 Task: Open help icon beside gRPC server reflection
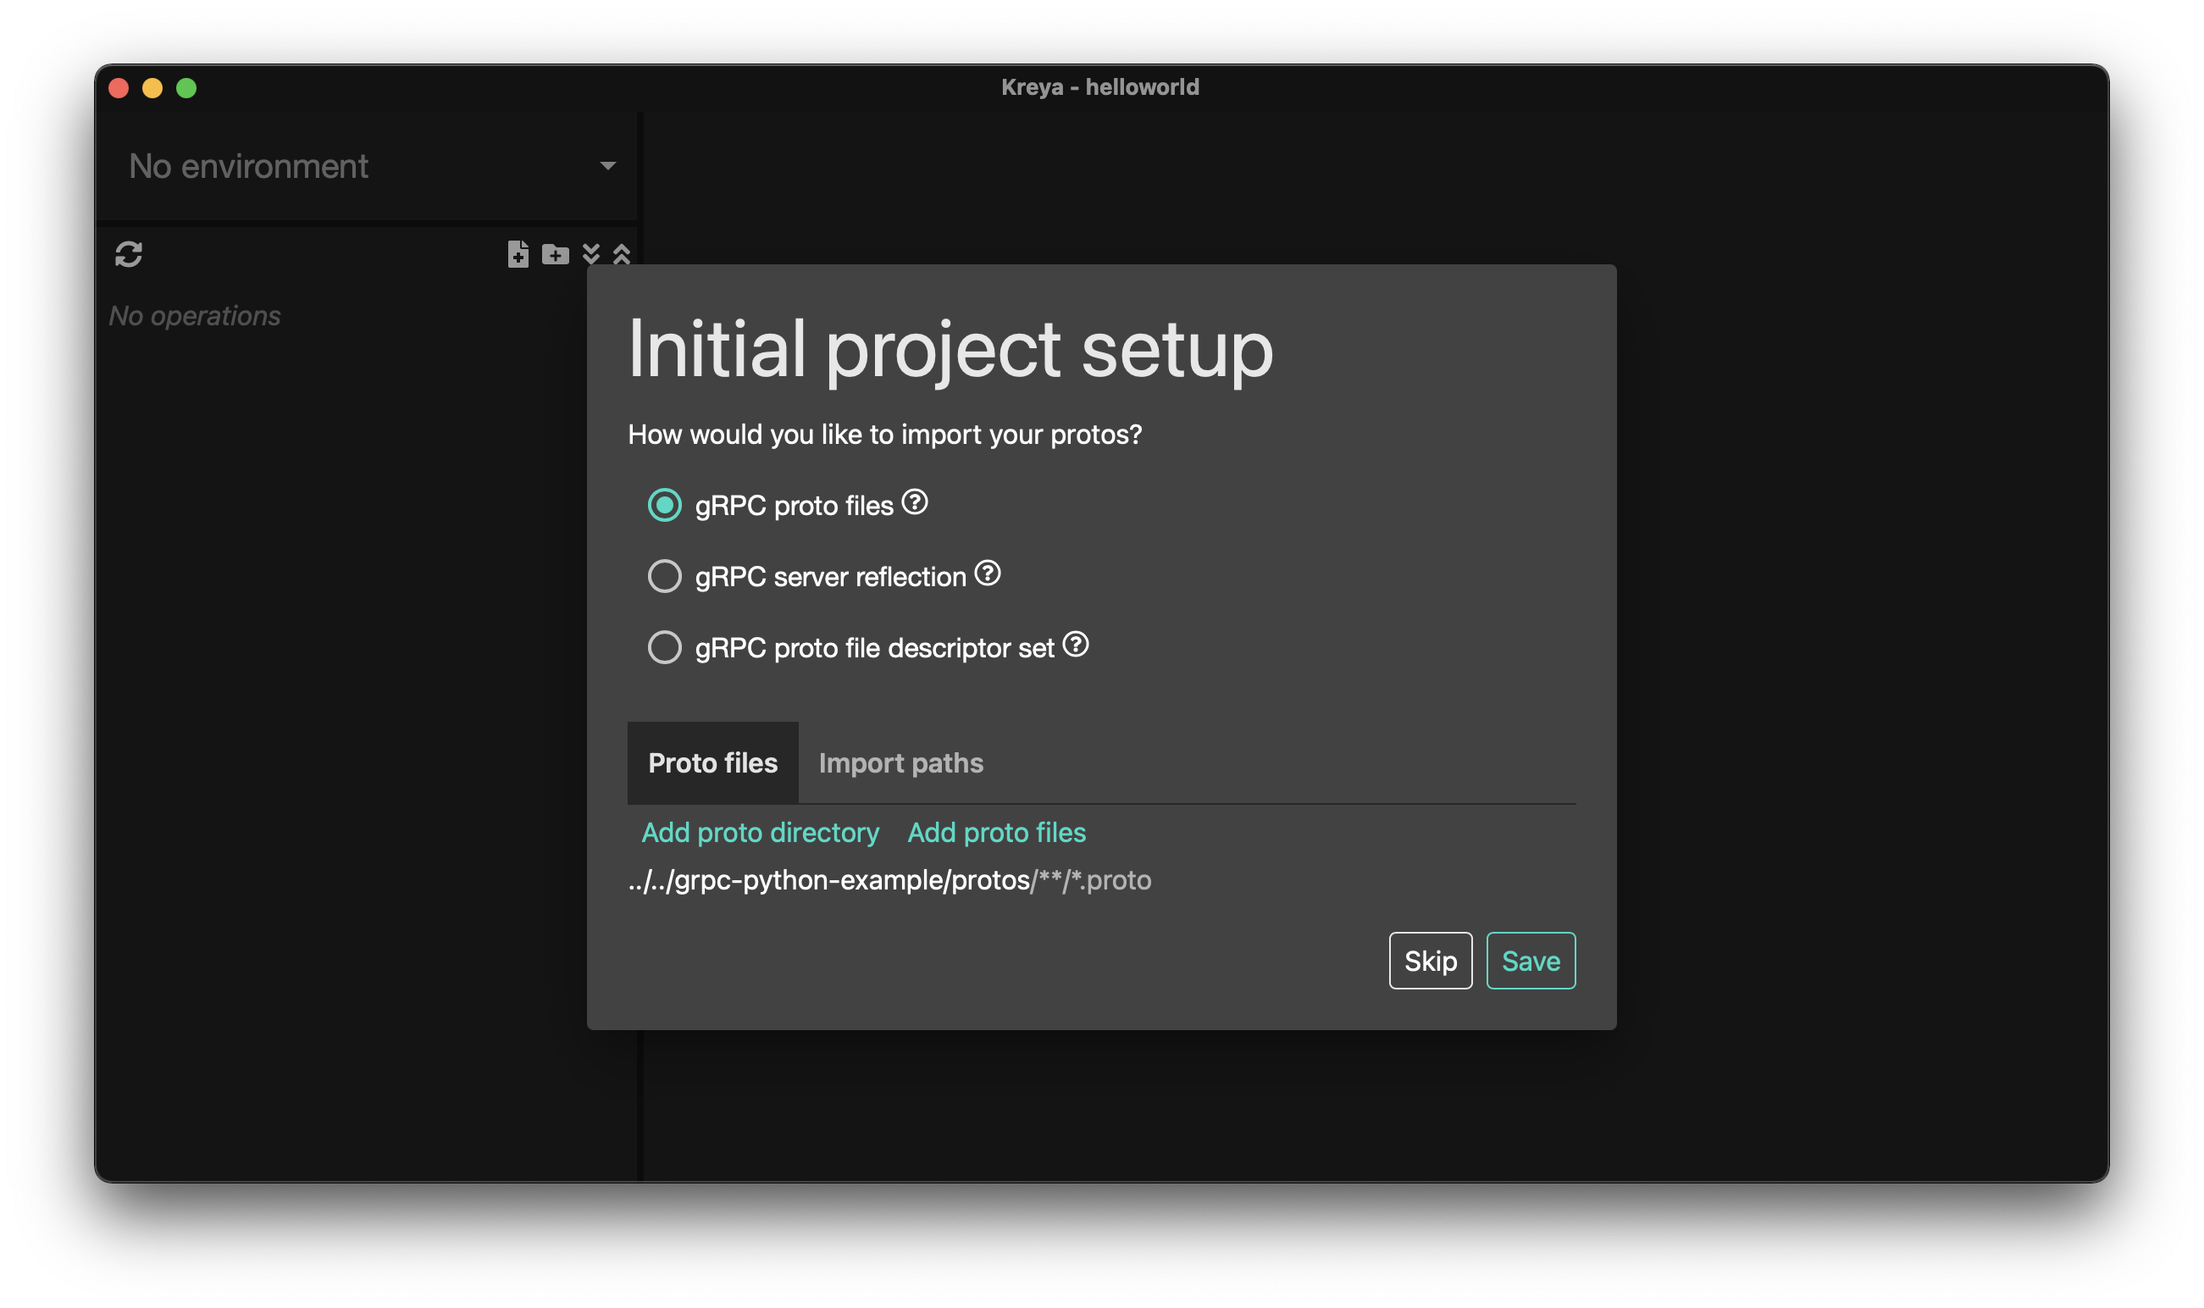[987, 574]
